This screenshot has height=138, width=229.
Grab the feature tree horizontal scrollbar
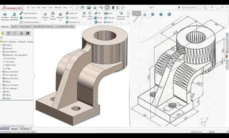pyautogui.click(x=13, y=126)
